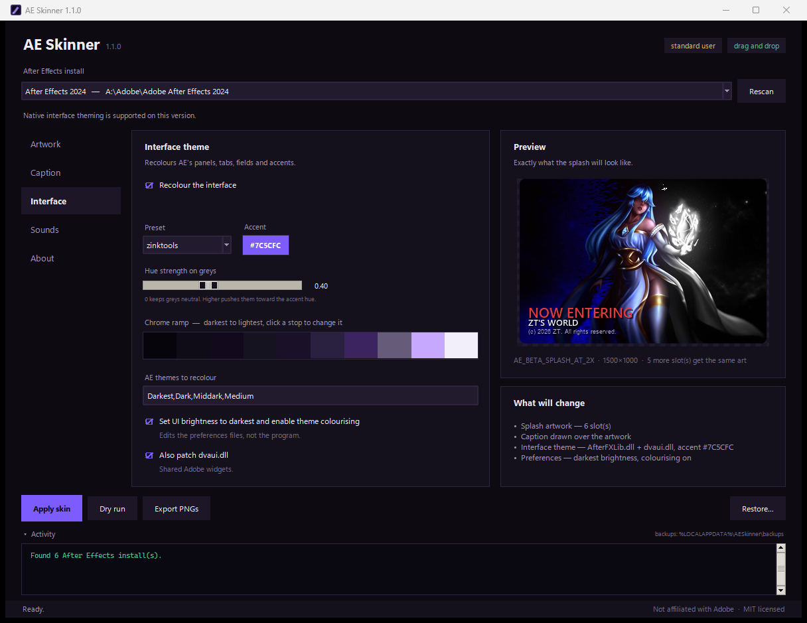The image size is (807, 623).
Task: Click 'Preferences — darkest brightness' line
Action: pyautogui.click(x=606, y=458)
